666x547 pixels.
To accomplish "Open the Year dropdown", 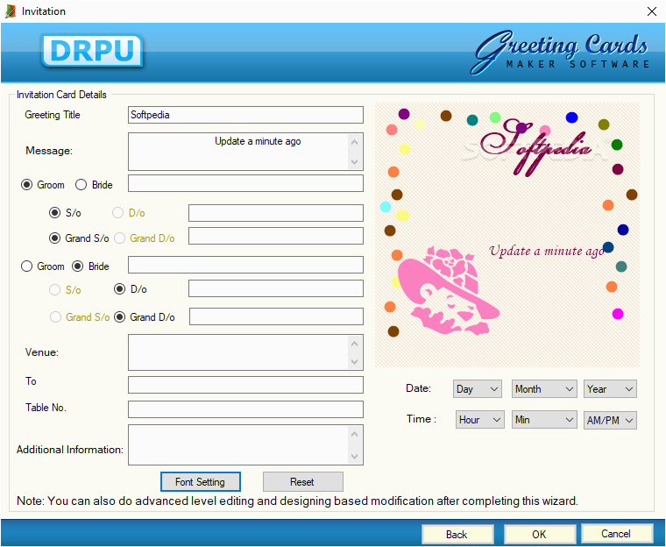I will point(611,389).
